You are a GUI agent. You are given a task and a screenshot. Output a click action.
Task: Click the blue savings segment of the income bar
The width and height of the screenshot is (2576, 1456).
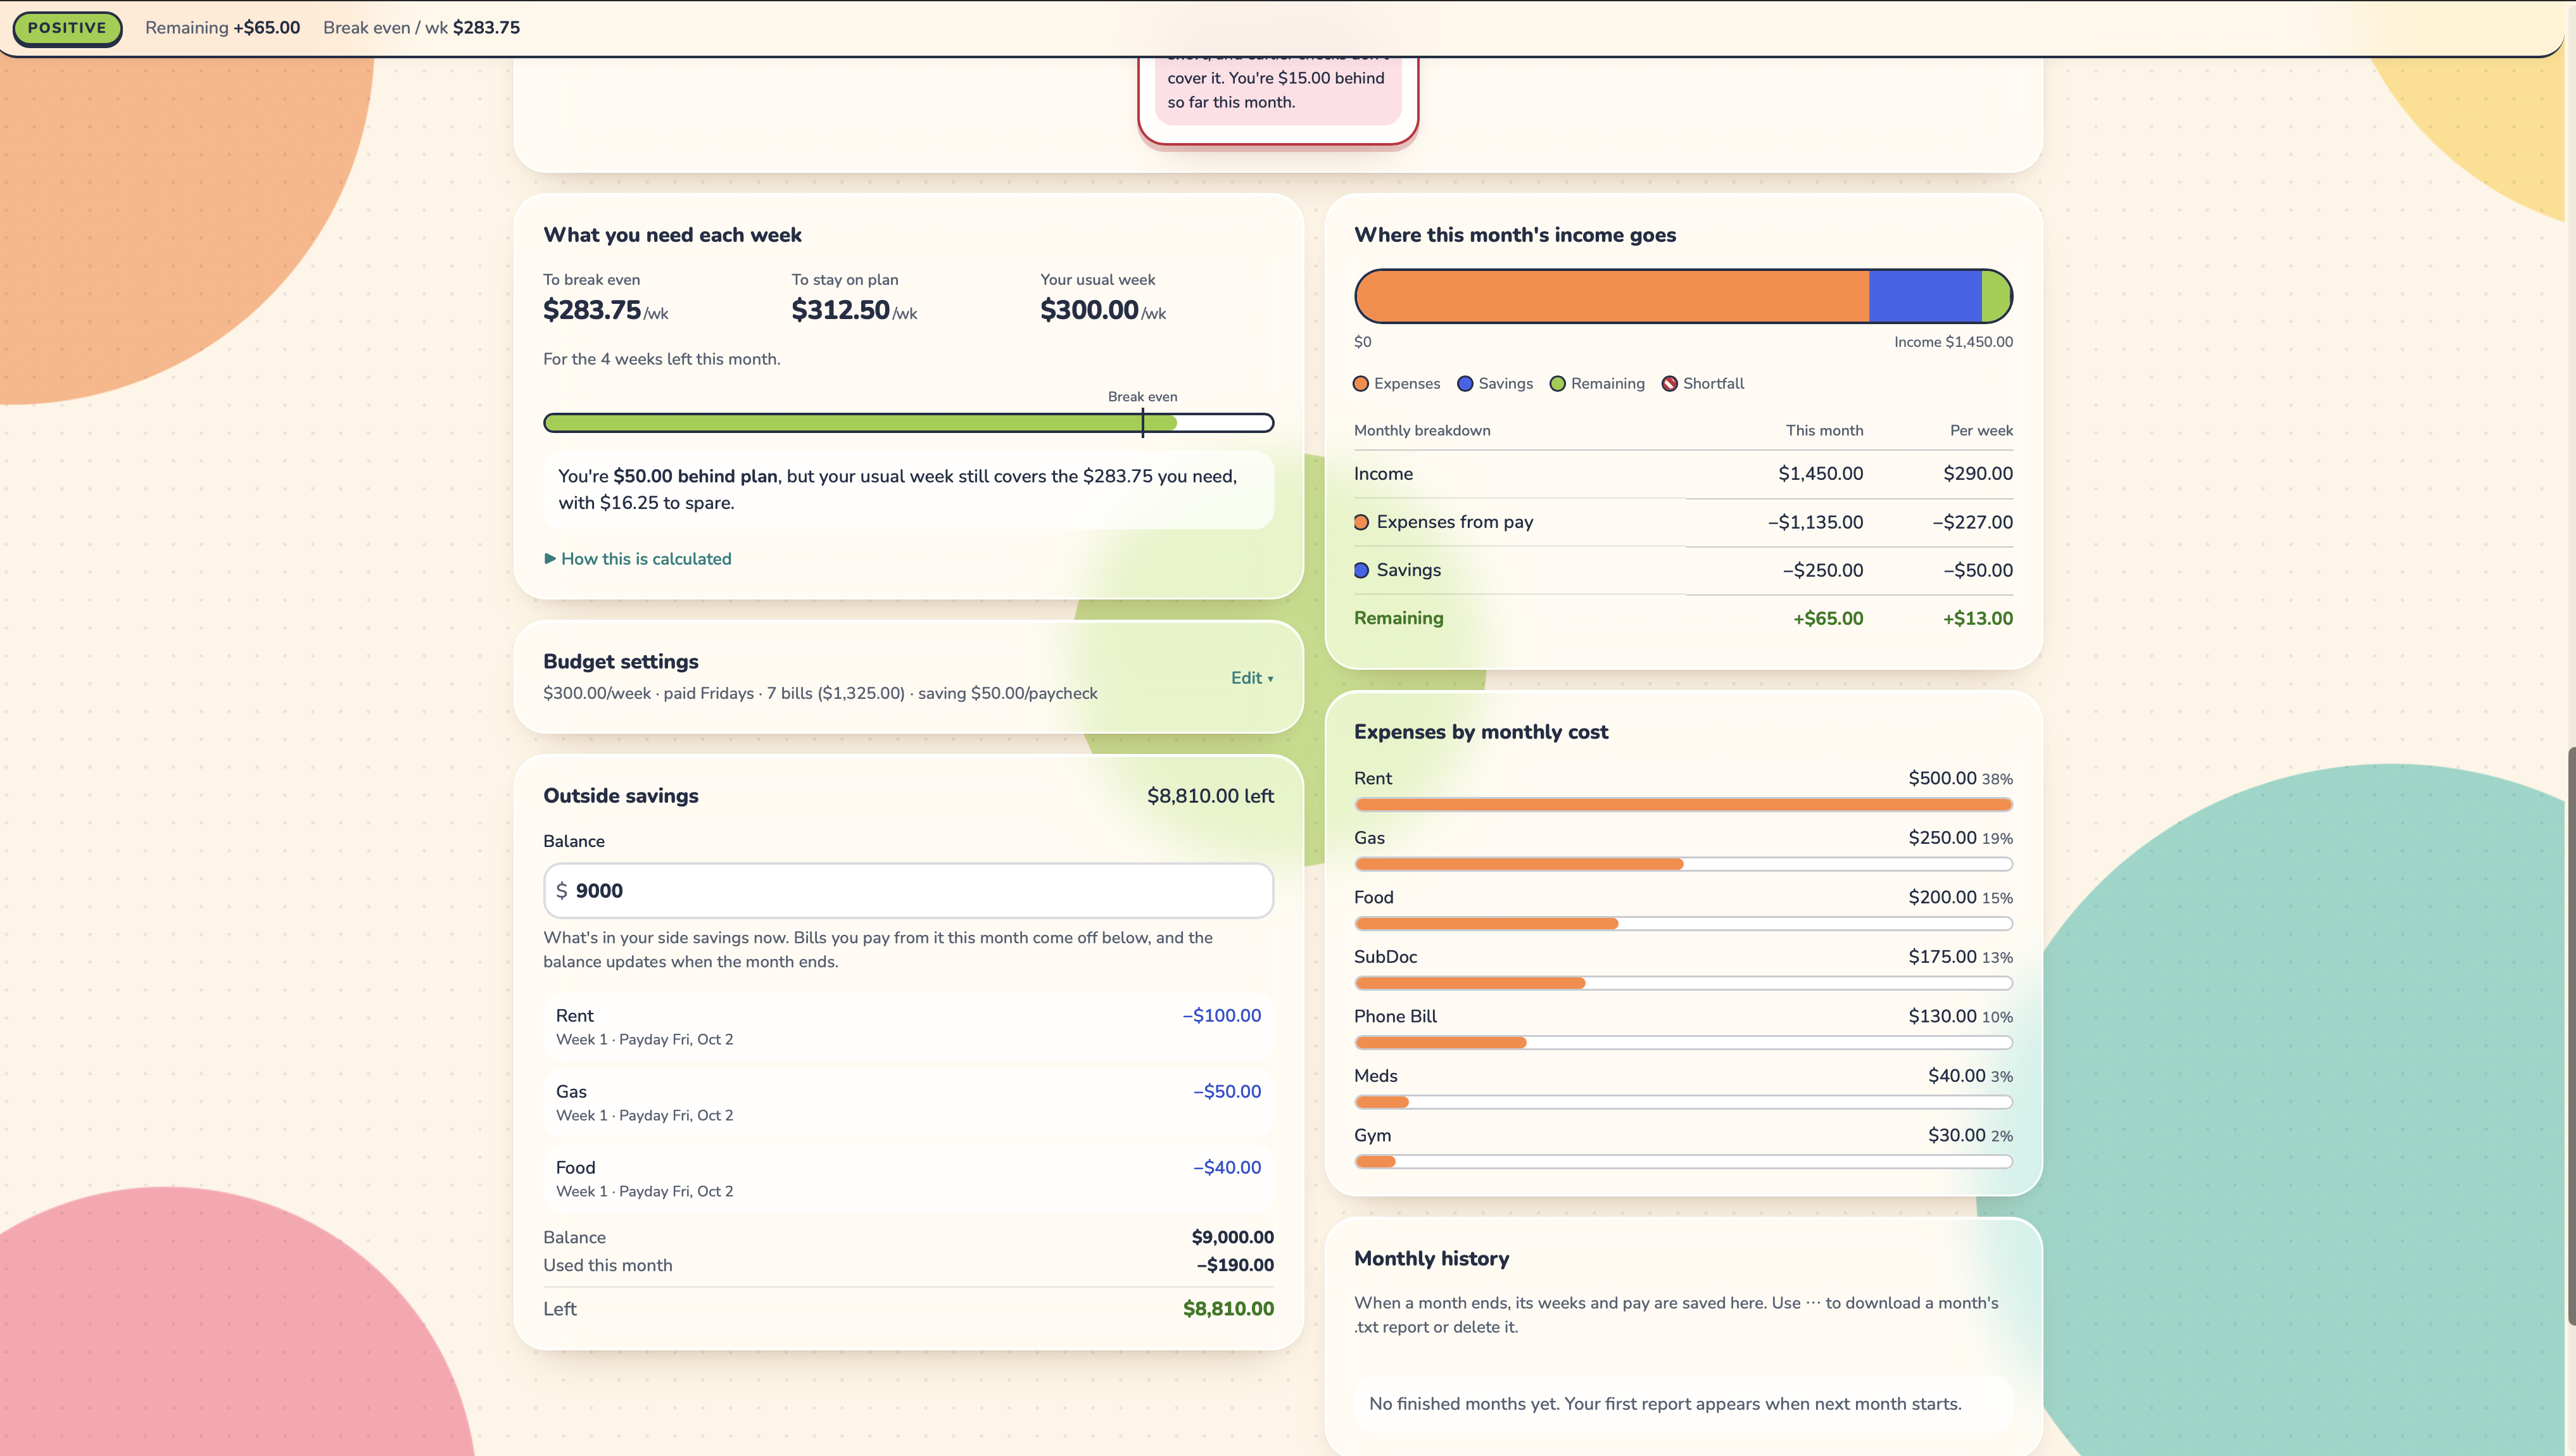pos(1925,296)
